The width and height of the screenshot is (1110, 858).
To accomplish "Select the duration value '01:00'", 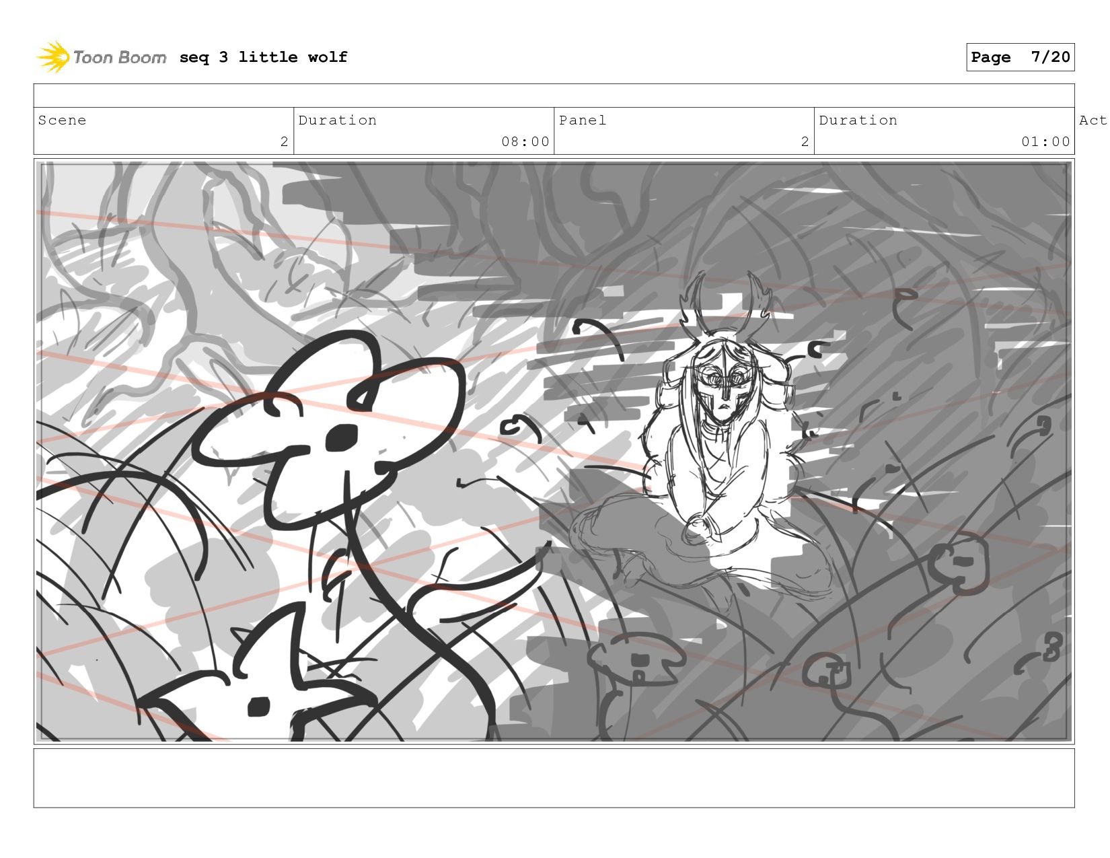I will 1045,141.
